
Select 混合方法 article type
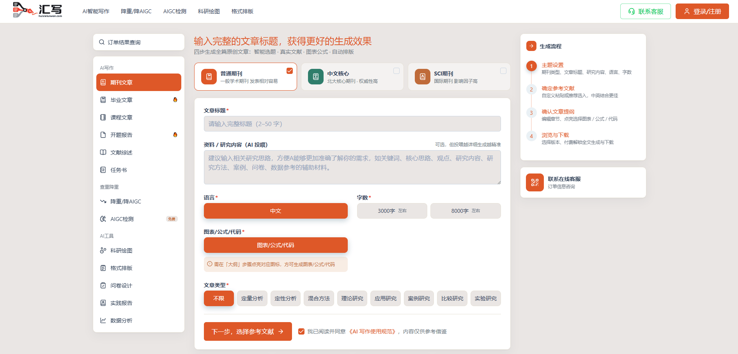coord(319,298)
